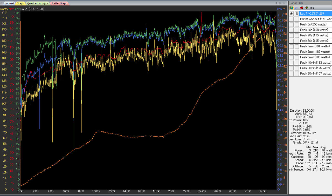Click the blue circular arrow icon in Ranges Bar

(x=297, y=8)
